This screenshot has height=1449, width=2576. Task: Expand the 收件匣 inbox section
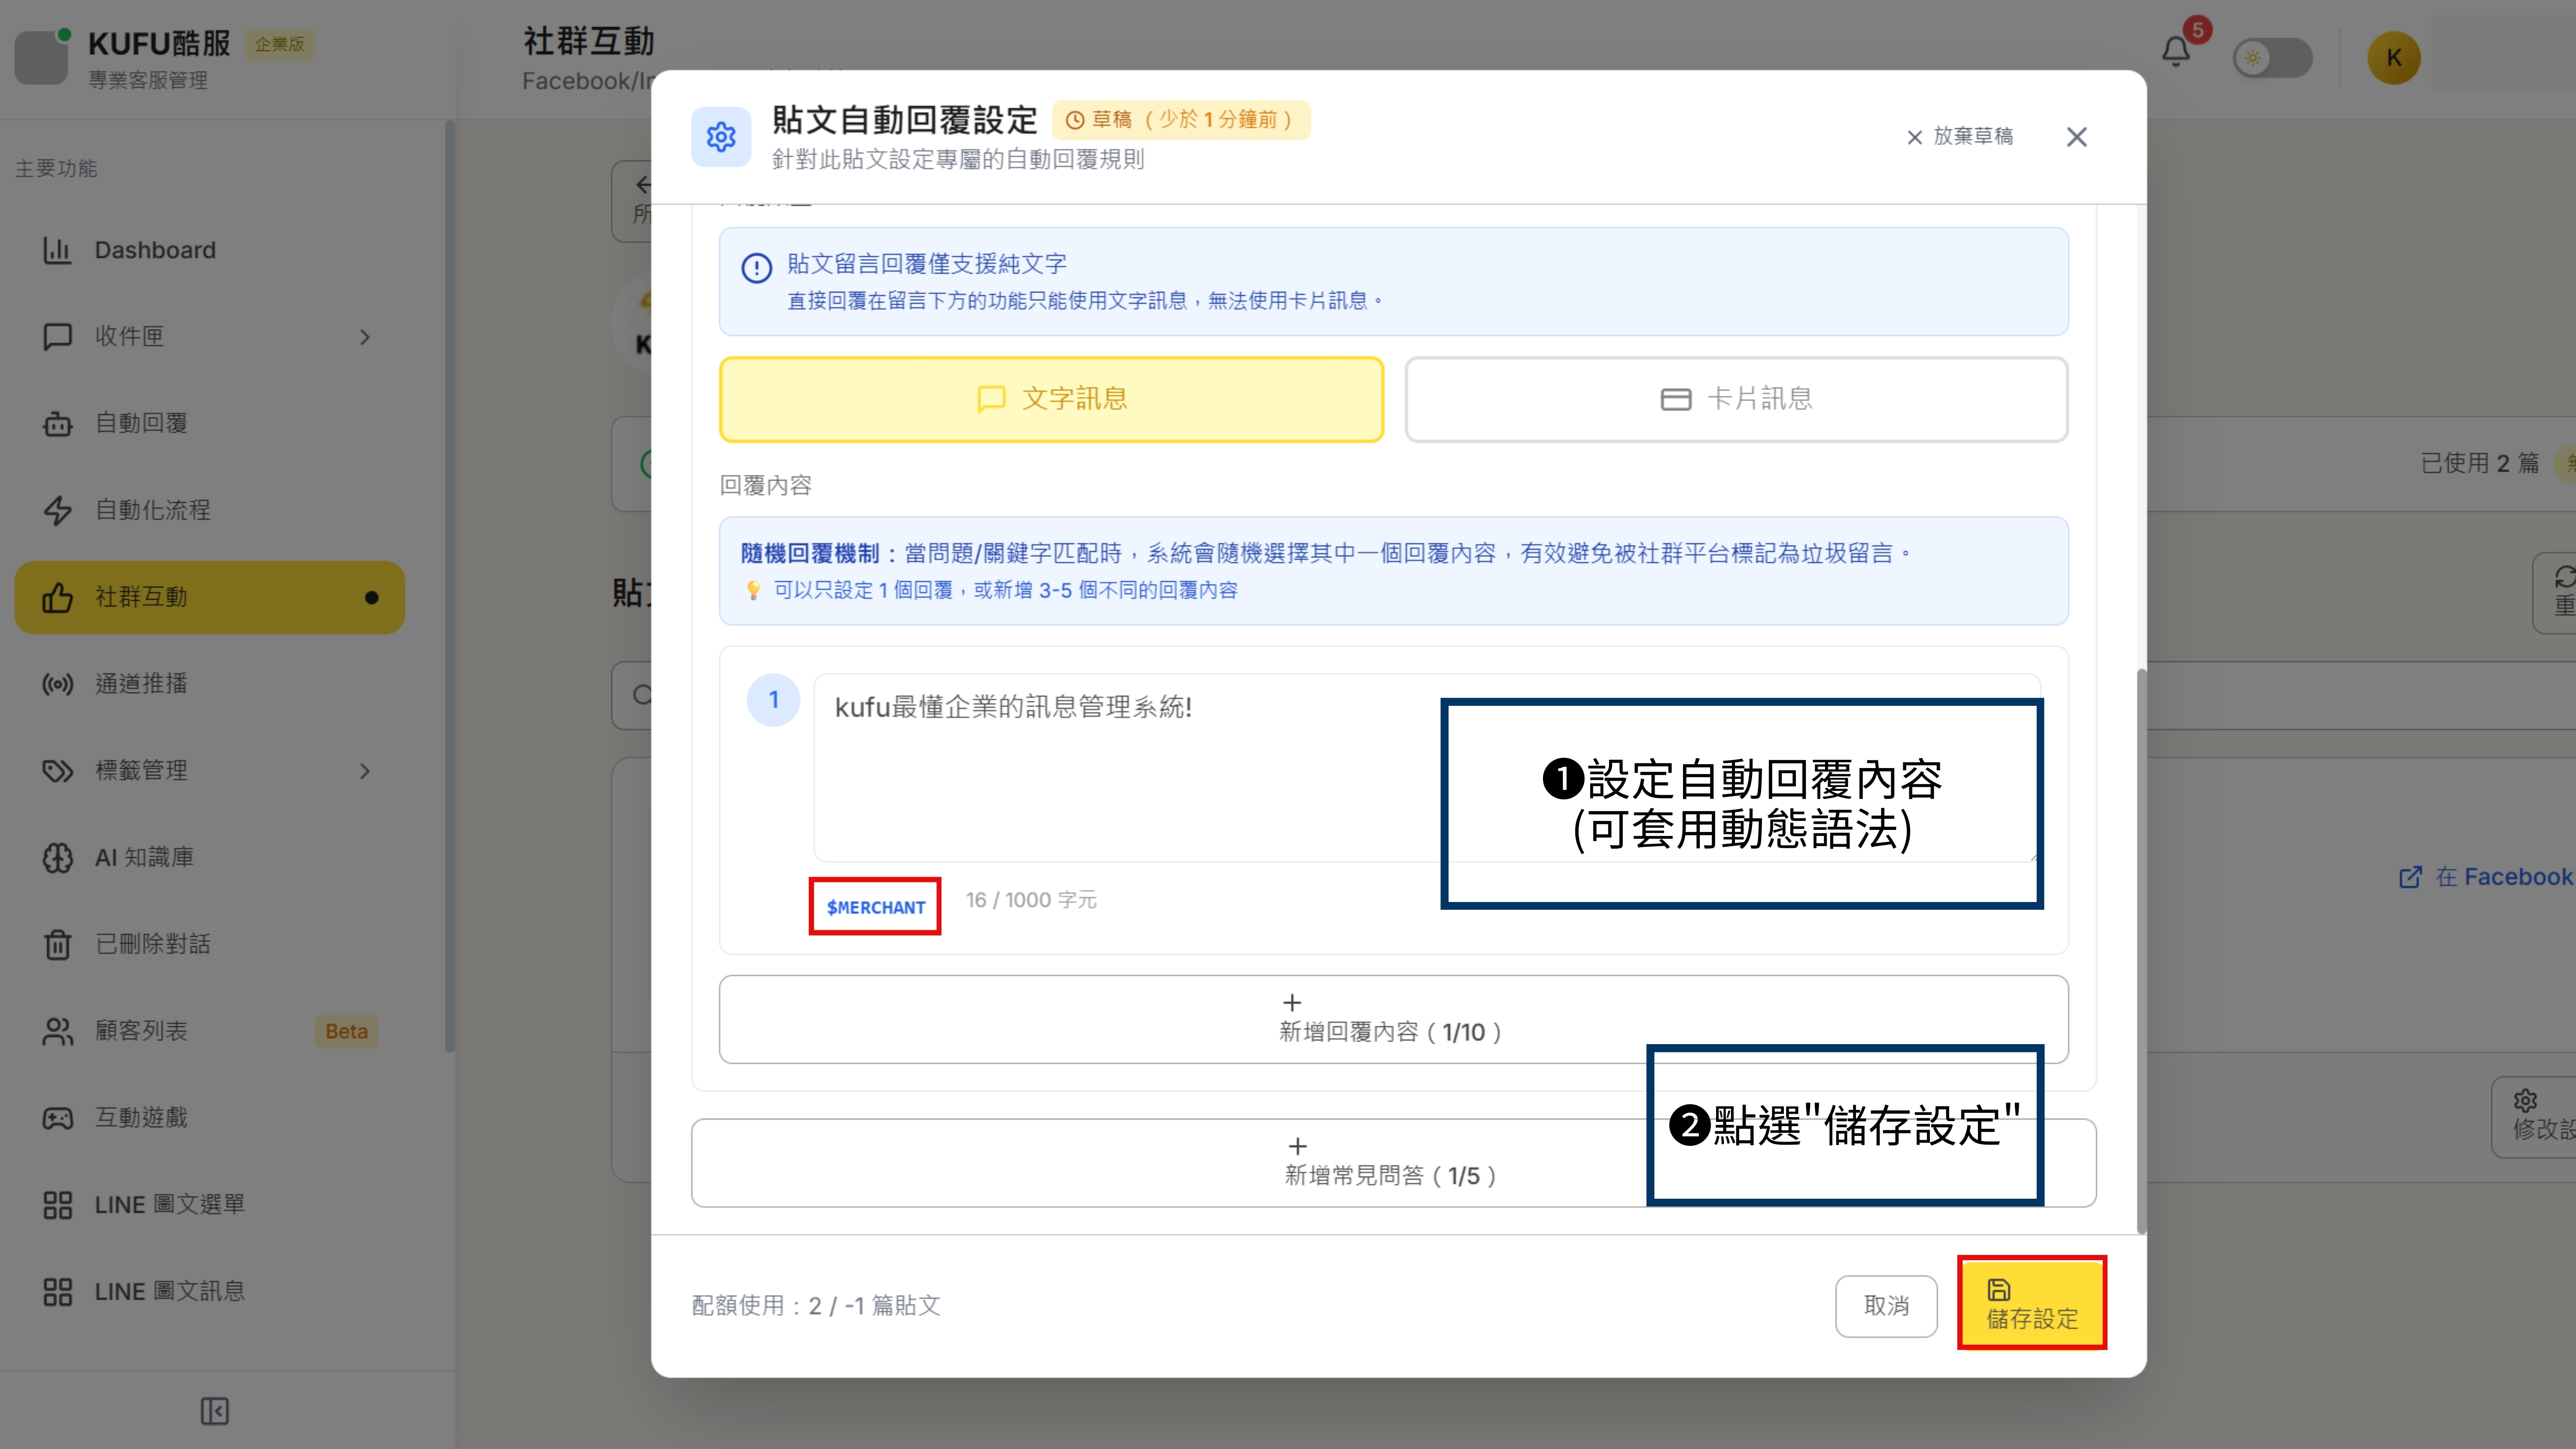tap(364, 337)
